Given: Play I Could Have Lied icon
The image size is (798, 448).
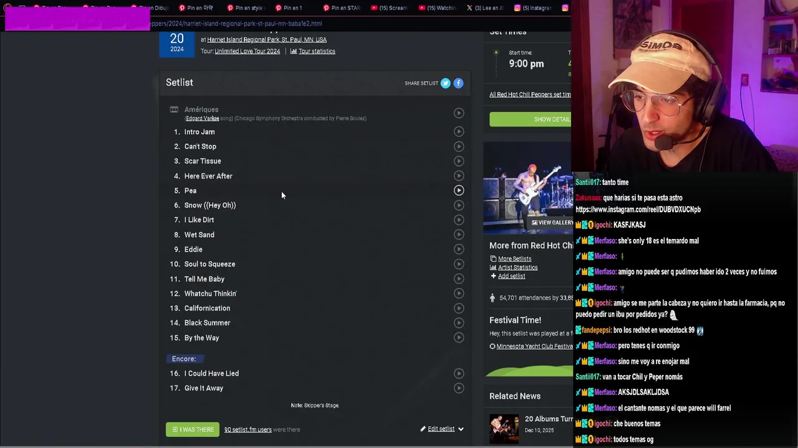Looking at the screenshot, I should coord(459,373).
